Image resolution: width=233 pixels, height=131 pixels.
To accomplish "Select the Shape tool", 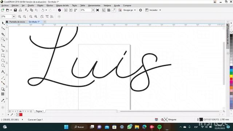I will 3,28.
